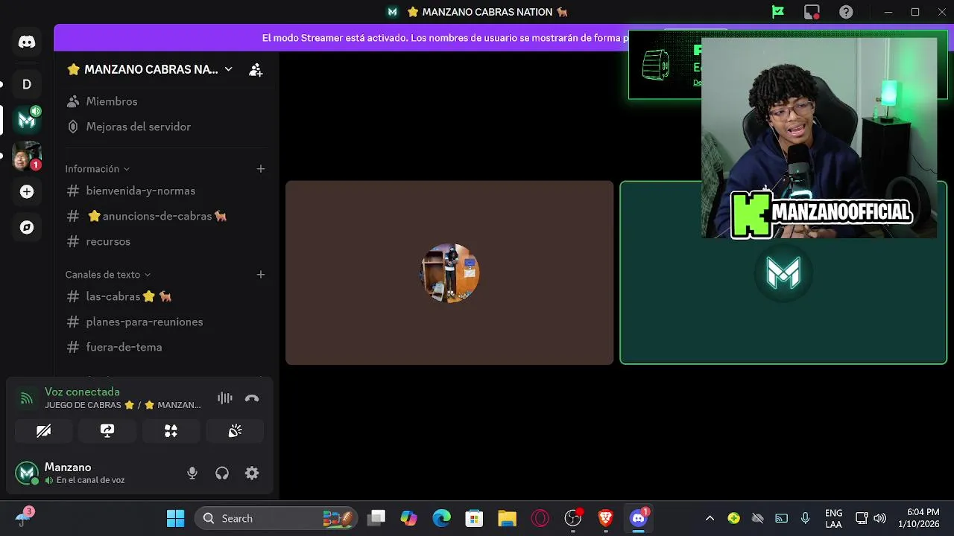Open the bienvenida-y-normas channel
Image resolution: width=954 pixels, height=536 pixels.
pos(165,191)
